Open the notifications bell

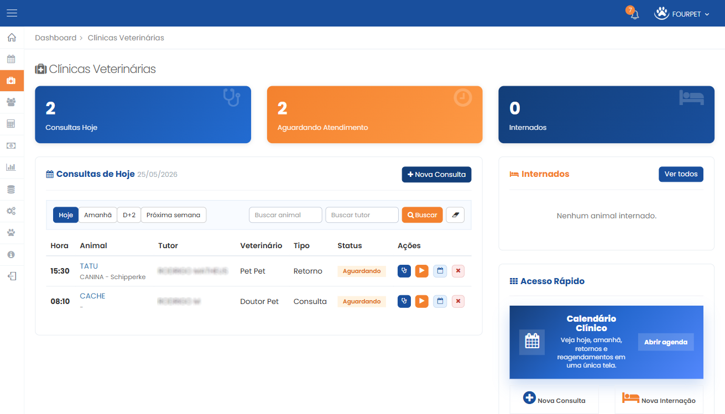pos(634,14)
